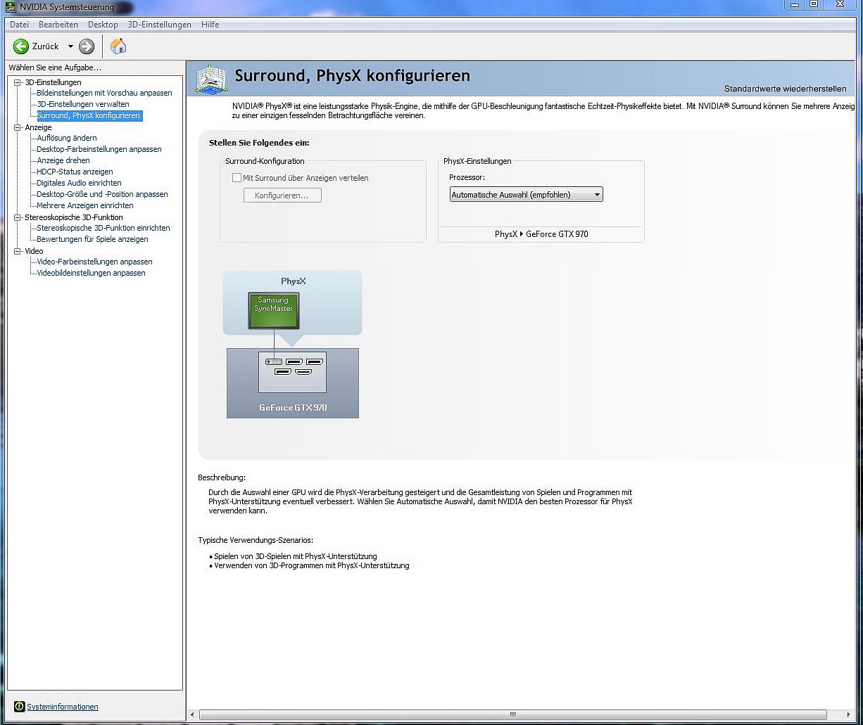Select Bewertungen für Spiele anzeigen
The height and width of the screenshot is (725, 863).
(92, 239)
